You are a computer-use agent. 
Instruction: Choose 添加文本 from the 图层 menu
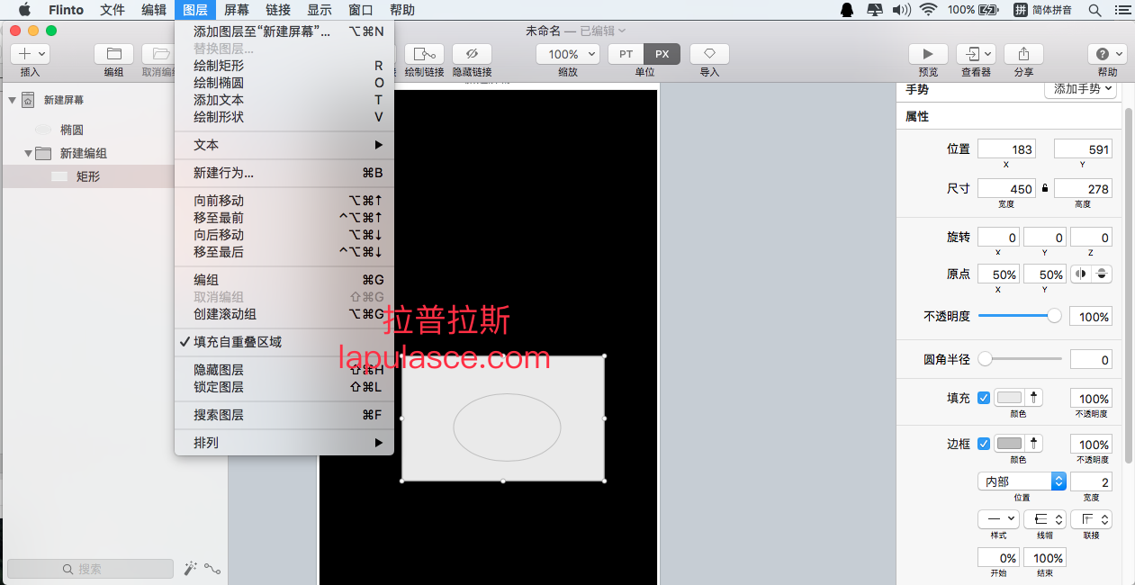(284, 100)
